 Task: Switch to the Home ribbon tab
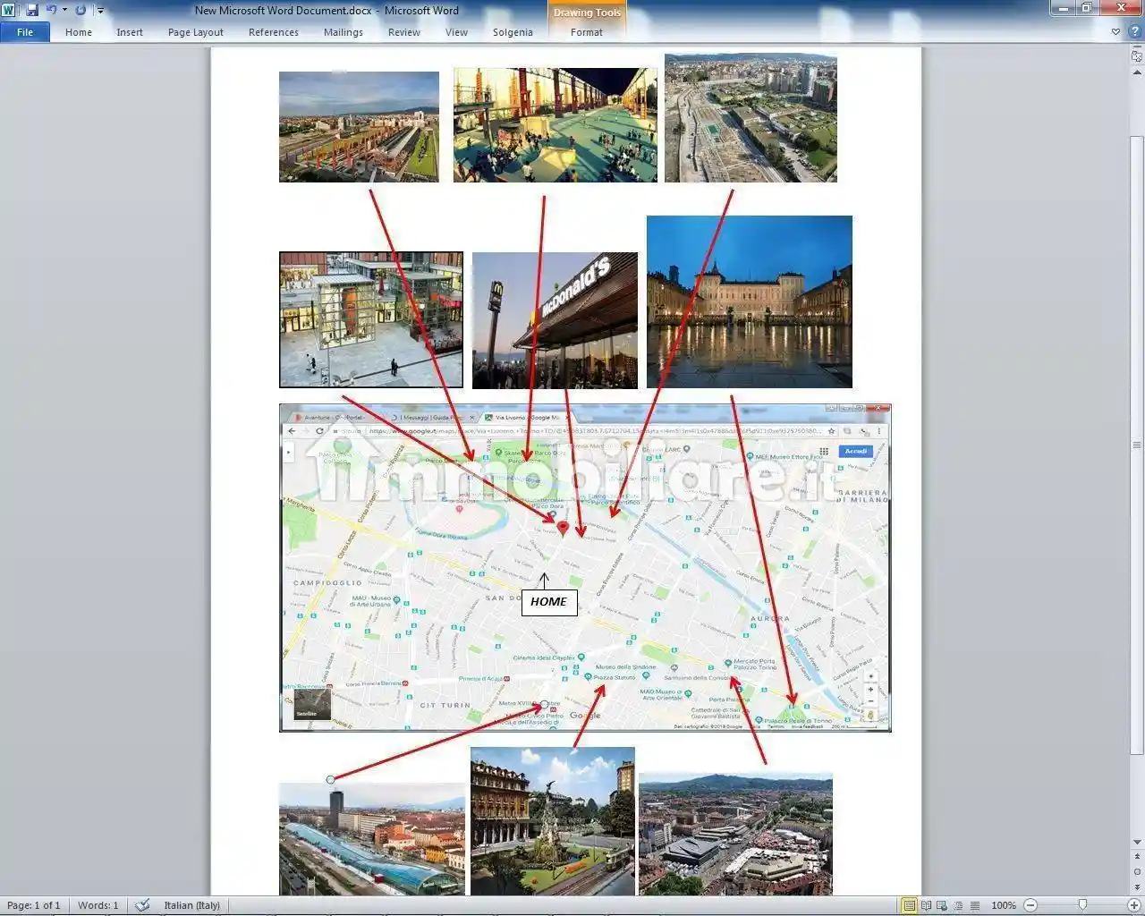click(79, 32)
